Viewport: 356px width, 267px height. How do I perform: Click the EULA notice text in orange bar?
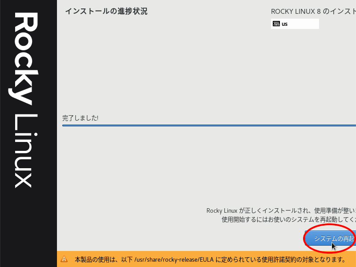pos(210,259)
